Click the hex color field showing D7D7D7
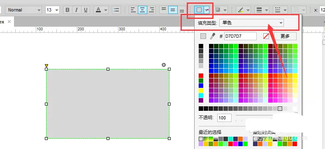 click(x=240, y=36)
